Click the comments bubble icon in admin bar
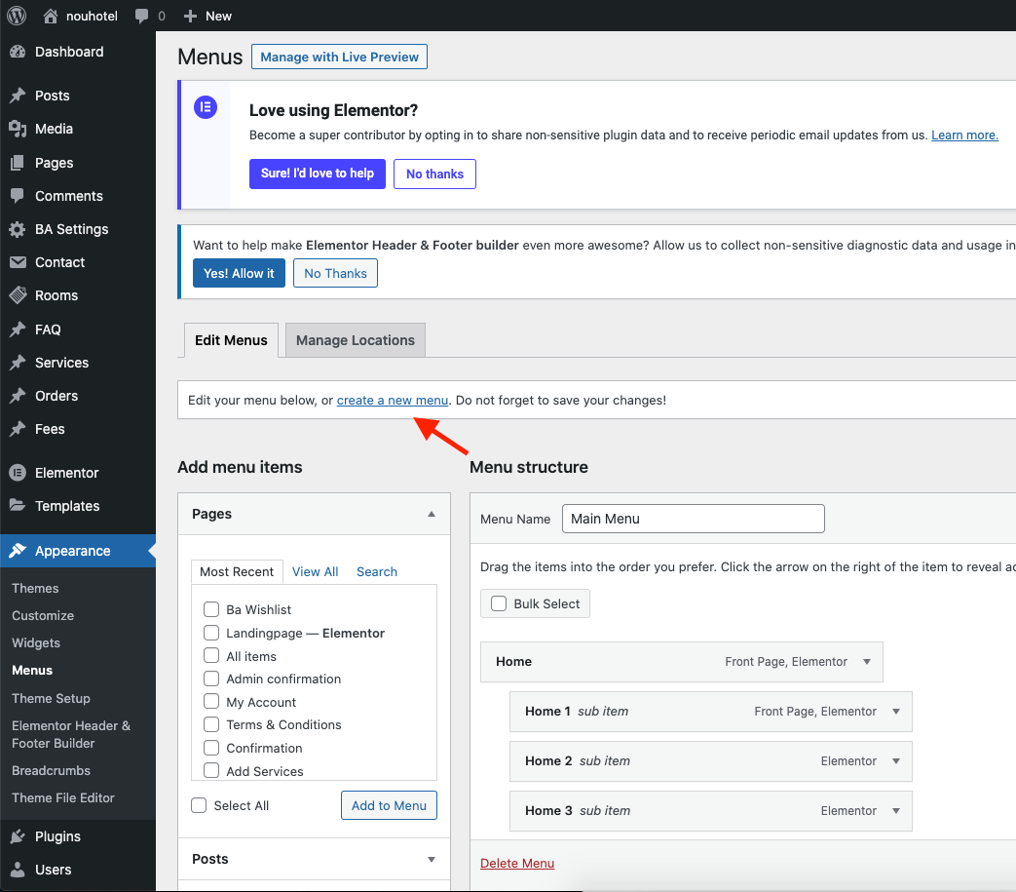This screenshot has height=892, width=1016. point(142,17)
